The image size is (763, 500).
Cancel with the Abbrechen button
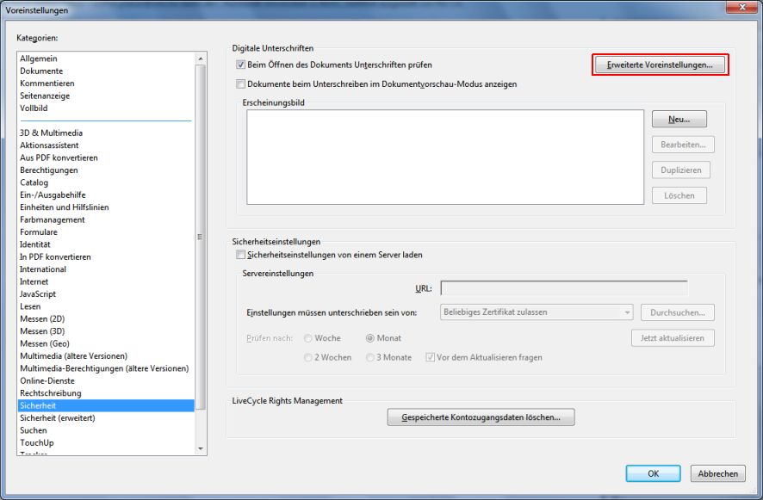pyautogui.click(x=717, y=473)
